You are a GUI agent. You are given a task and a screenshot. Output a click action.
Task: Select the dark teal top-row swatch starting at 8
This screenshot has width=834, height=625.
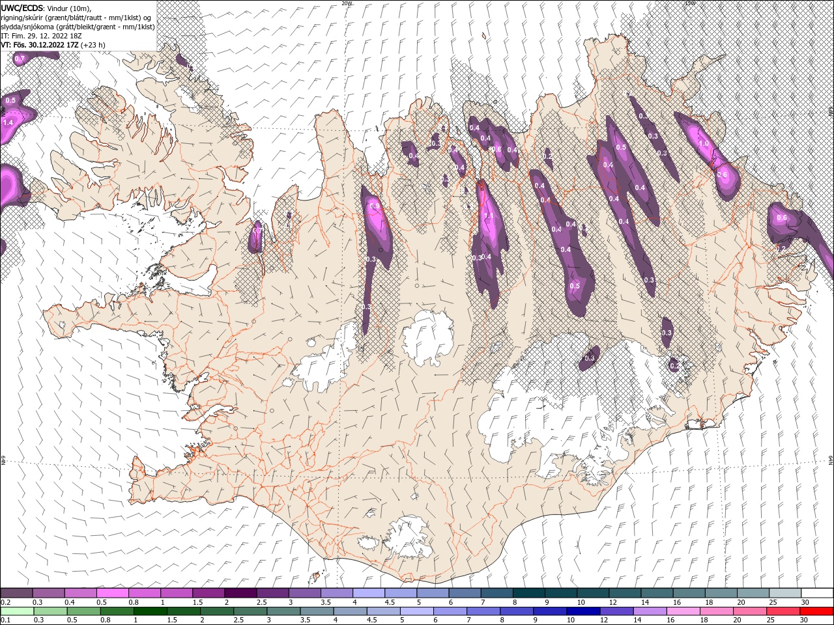pyautogui.click(x=528, y=593)
